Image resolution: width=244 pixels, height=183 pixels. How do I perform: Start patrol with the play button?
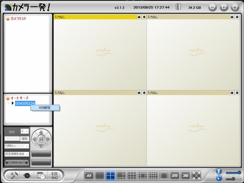click(x=7, y=163)
